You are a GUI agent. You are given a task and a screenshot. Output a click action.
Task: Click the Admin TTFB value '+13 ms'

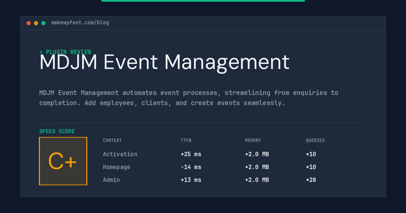tap(191, 180)
